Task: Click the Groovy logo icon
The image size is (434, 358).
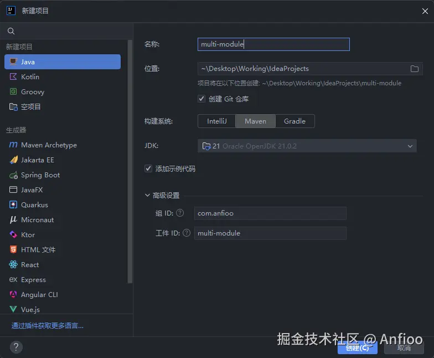Action: point(13,91)
